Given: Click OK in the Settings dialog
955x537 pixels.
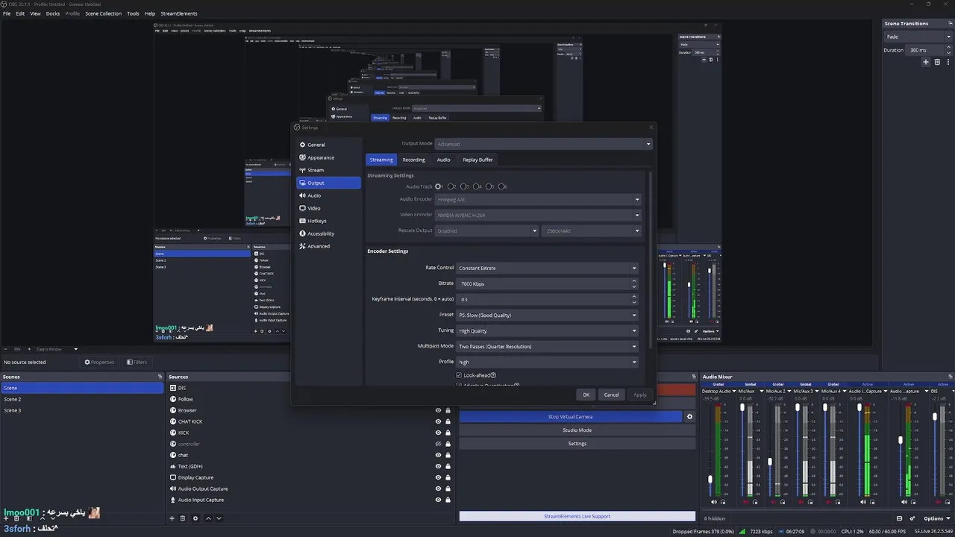Looking at the screenshot, I should (x=586, y=395).
